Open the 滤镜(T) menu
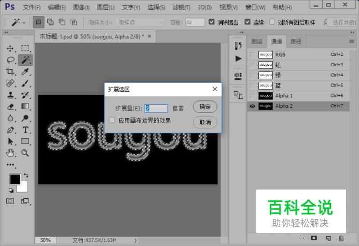Image resolution: width=359 pixels, height=246 pixels. click(182, 8)
